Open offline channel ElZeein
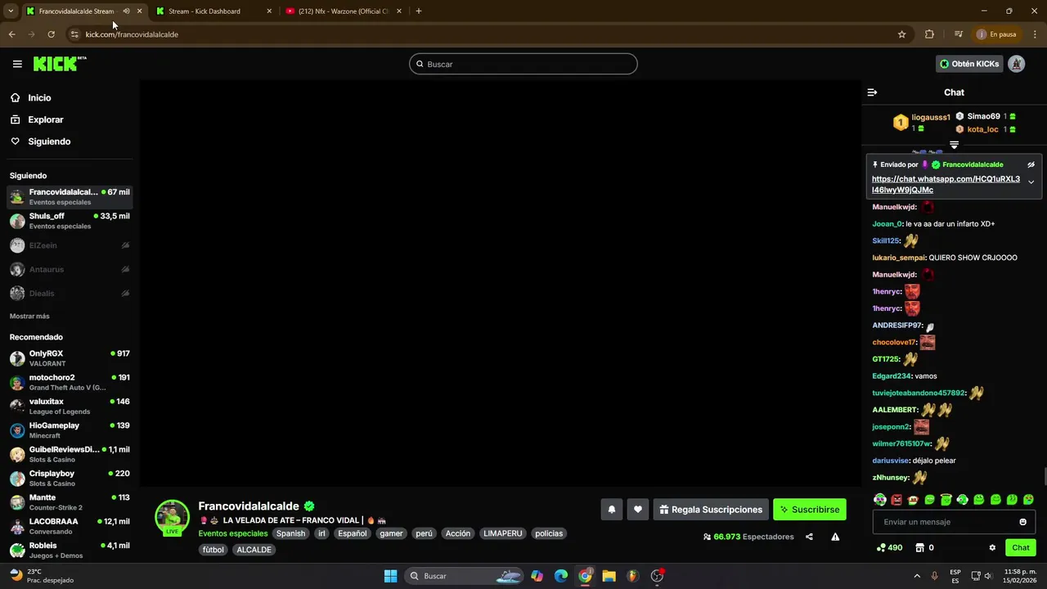 (70, 245)
